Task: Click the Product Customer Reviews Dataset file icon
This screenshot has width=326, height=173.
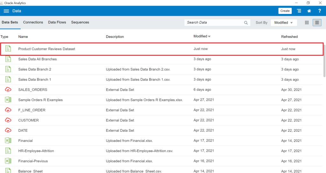Action: click(x=8, y=49)
